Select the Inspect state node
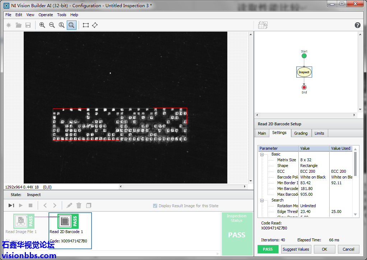The height and width of the screenshot is (260, 367). (304, 72)
